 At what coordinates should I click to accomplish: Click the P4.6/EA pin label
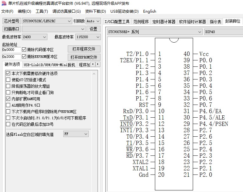[211, 111]
